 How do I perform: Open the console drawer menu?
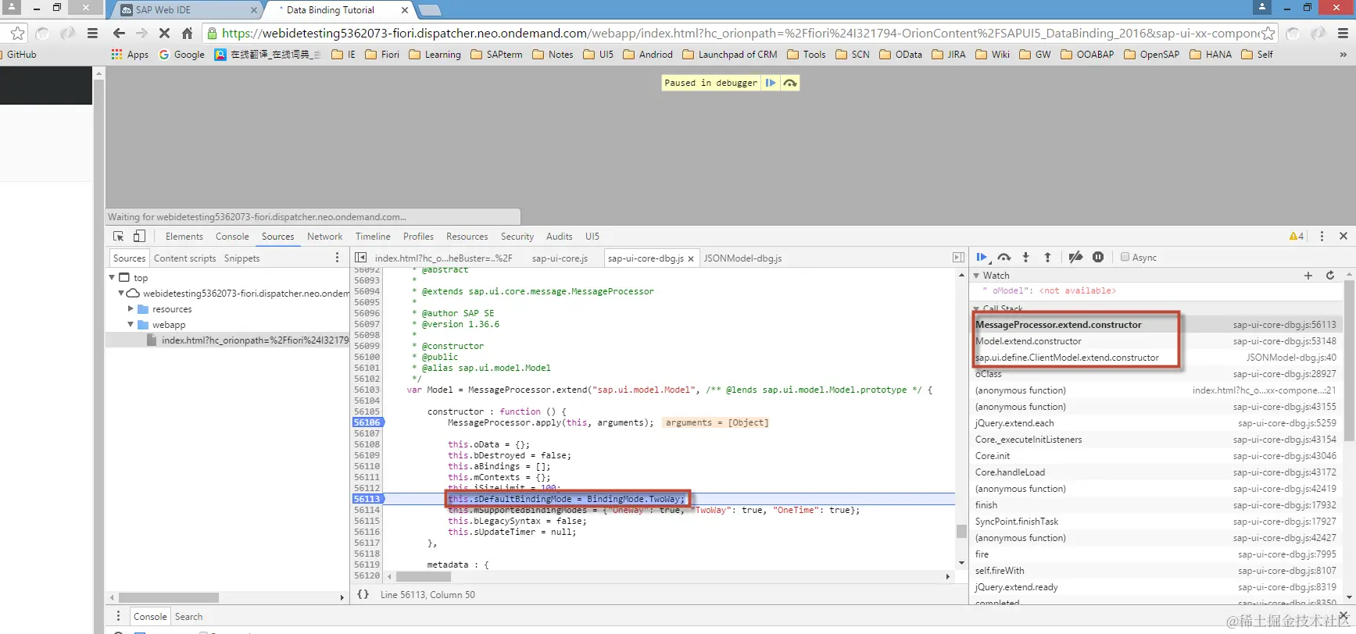(x=118, y=616)
